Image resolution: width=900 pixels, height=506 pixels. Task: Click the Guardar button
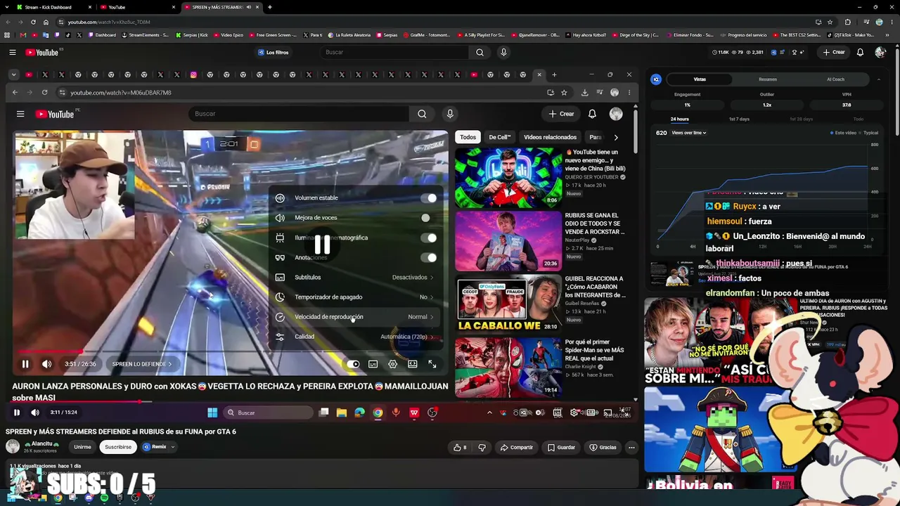(561, 448)
